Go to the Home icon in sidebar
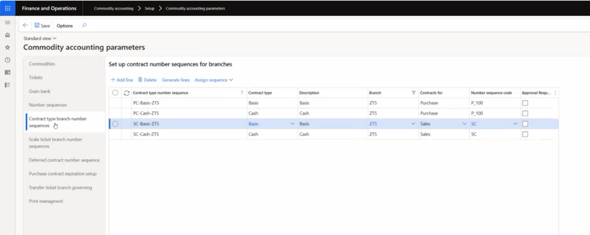The image size is (590, 235). 7,35
